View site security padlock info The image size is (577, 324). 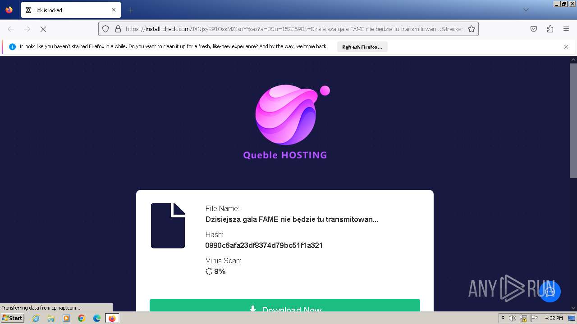118,29
